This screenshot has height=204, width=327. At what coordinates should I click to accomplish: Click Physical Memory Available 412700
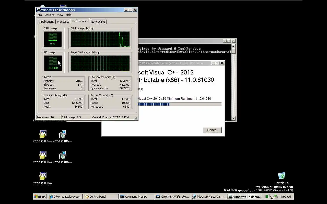pyautogui.click(x=125, y=85)
